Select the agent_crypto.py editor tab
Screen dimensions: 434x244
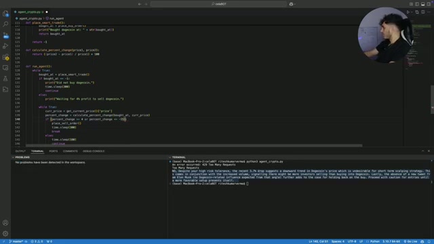coord(29,12)
